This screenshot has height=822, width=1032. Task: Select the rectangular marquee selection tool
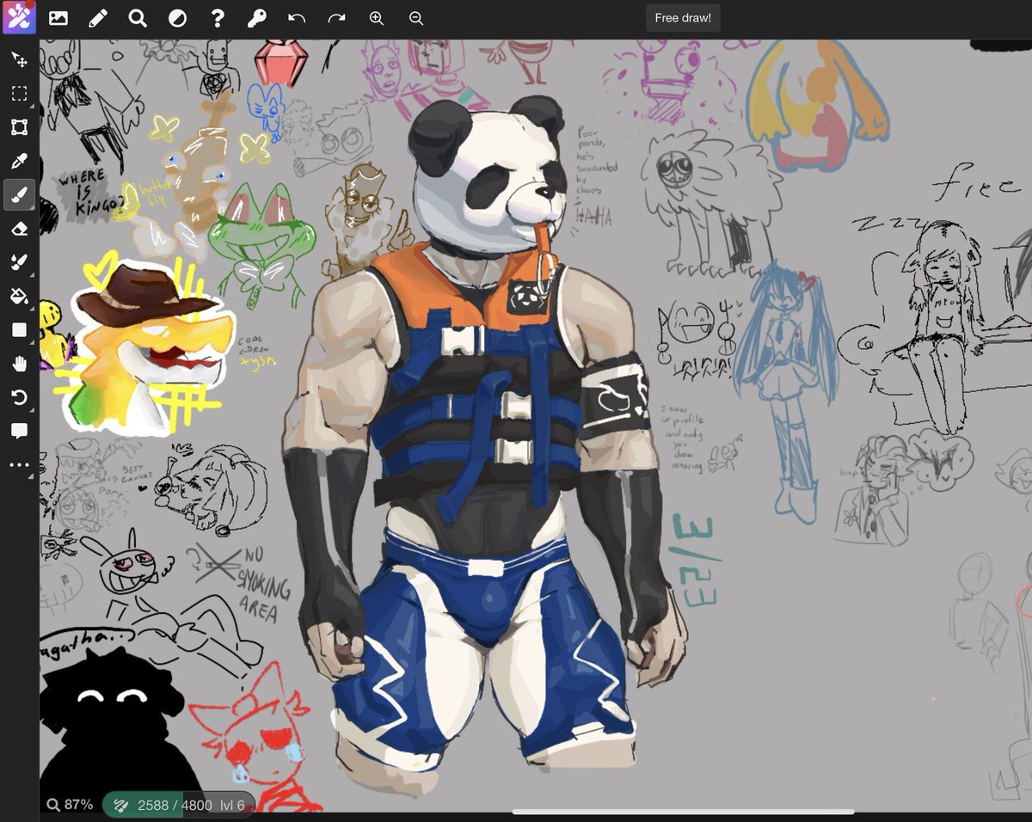tap(19, 94)
